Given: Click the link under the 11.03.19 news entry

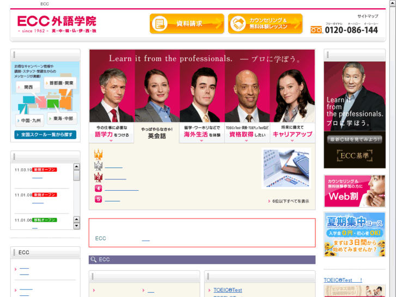Looking at the screenshot, I should click(x=38, y=178).
